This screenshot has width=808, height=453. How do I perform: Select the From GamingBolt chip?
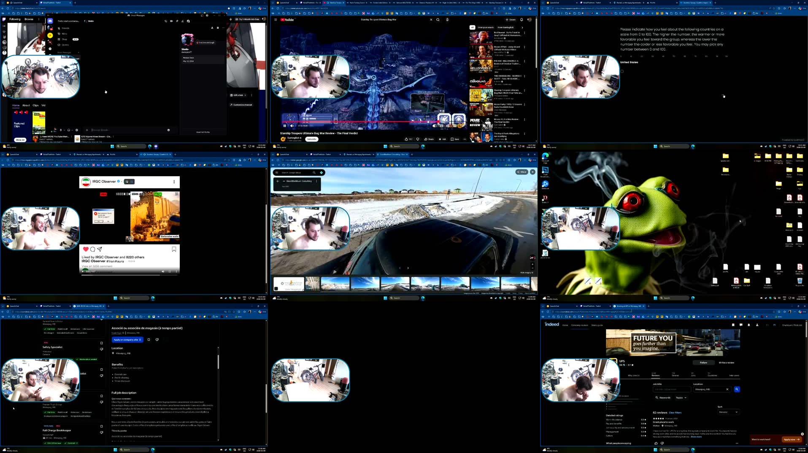click(x=505, y=27)
